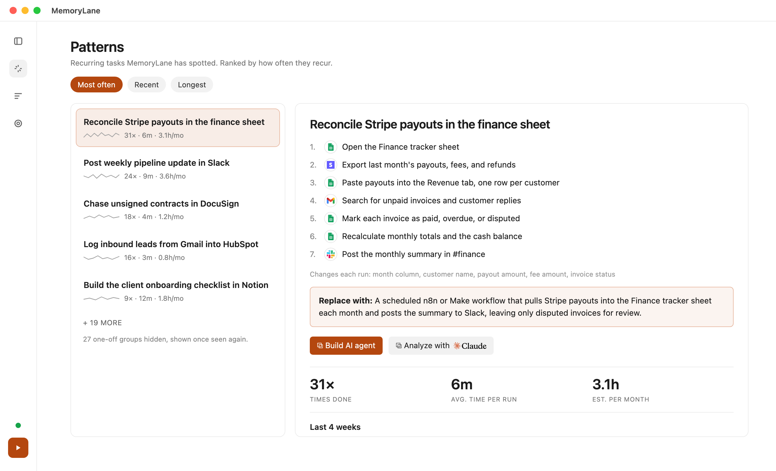Click the '18× · 4m · 1.2h/mo' stats text

(154, 217)
